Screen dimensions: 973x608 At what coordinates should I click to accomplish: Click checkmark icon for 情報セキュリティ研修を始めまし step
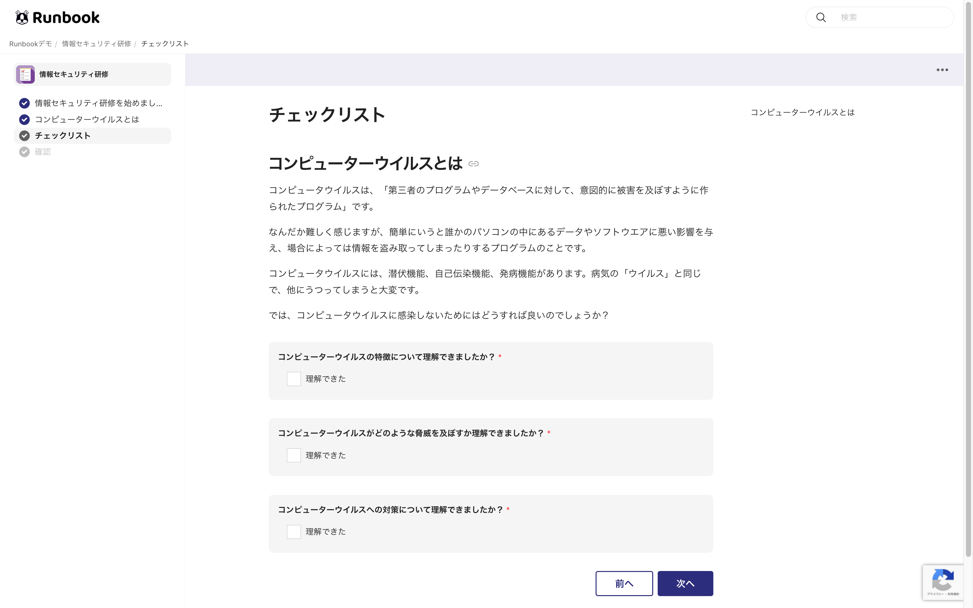[24, 103]
